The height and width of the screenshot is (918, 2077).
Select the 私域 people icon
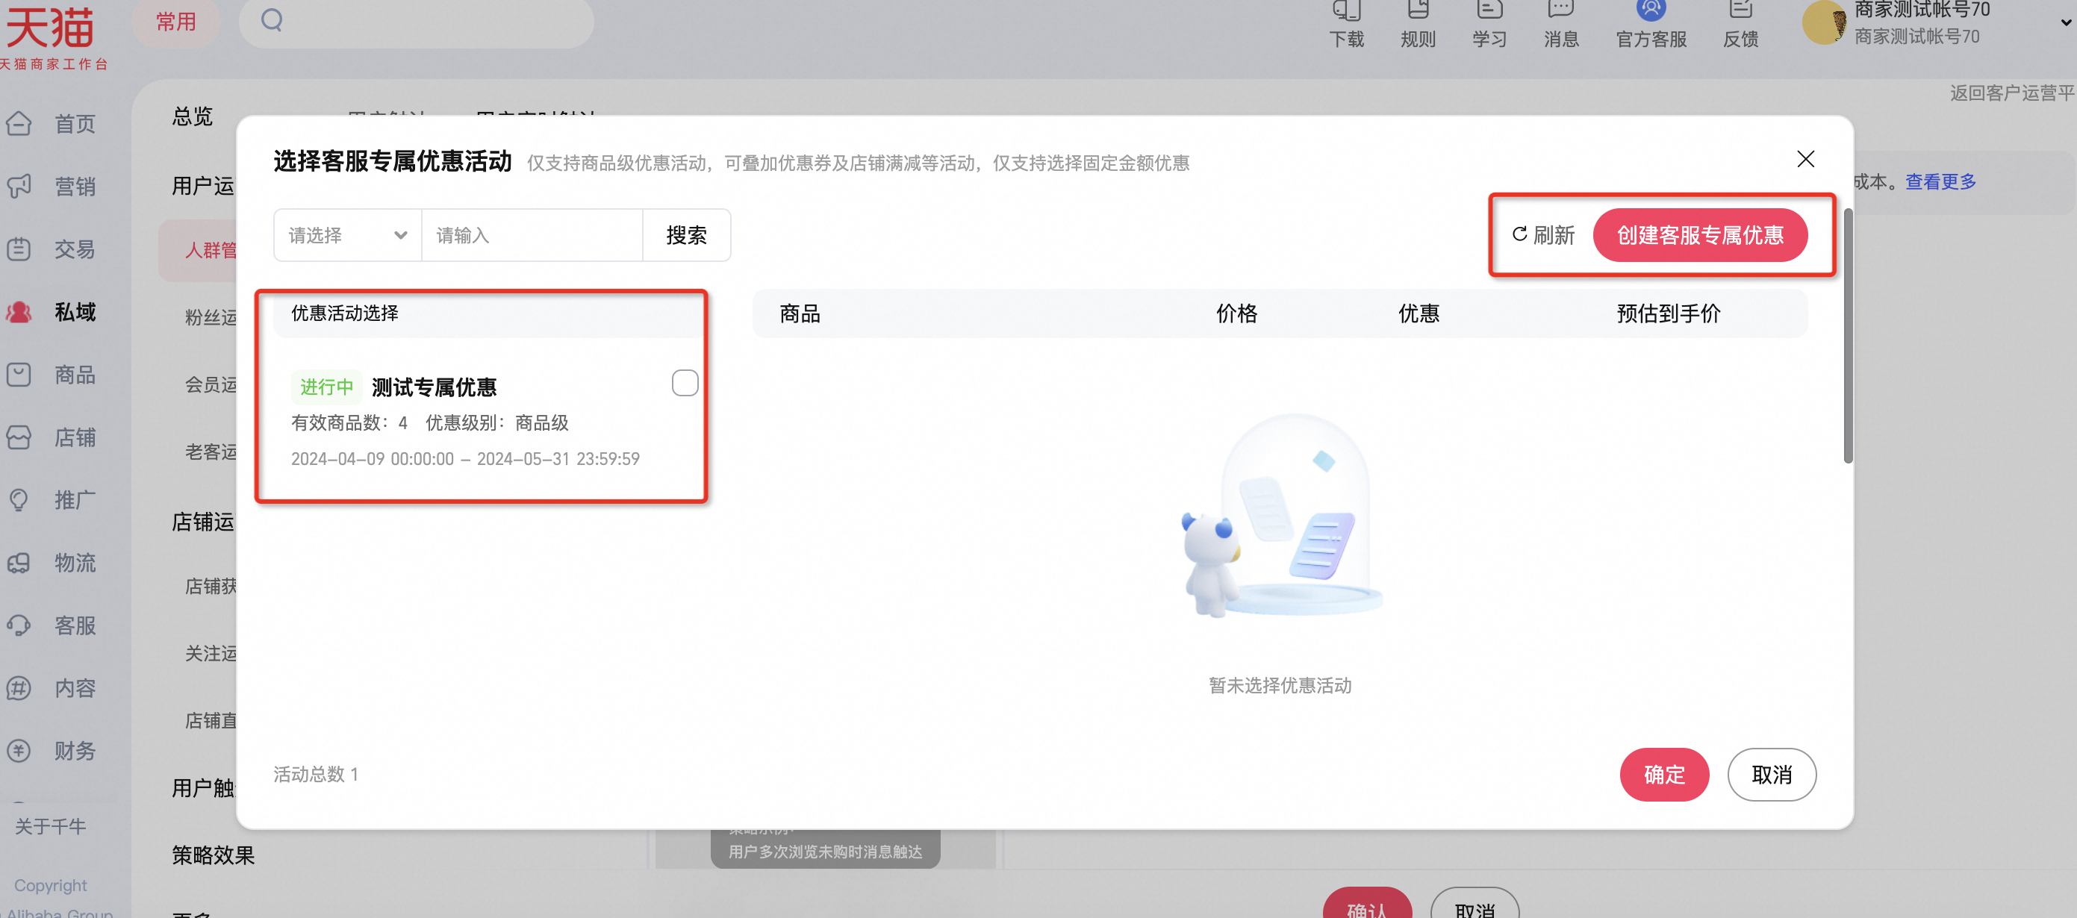coord(19,312)
